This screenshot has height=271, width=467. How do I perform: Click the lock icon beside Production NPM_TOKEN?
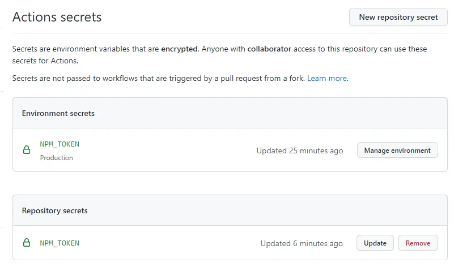[26, 150]
